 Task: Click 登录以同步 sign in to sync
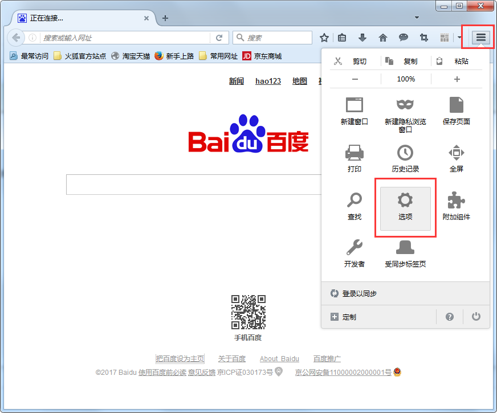point(405,293)
